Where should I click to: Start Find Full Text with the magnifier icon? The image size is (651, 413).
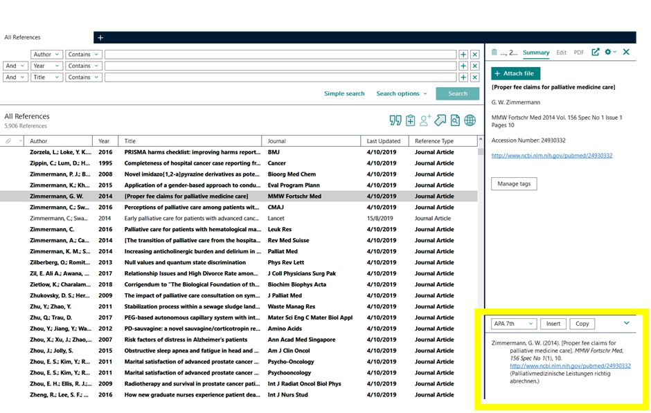pos(455,120)
